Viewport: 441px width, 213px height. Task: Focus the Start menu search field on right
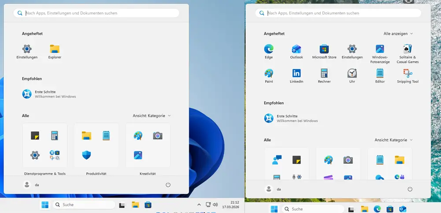click(339, 13)
